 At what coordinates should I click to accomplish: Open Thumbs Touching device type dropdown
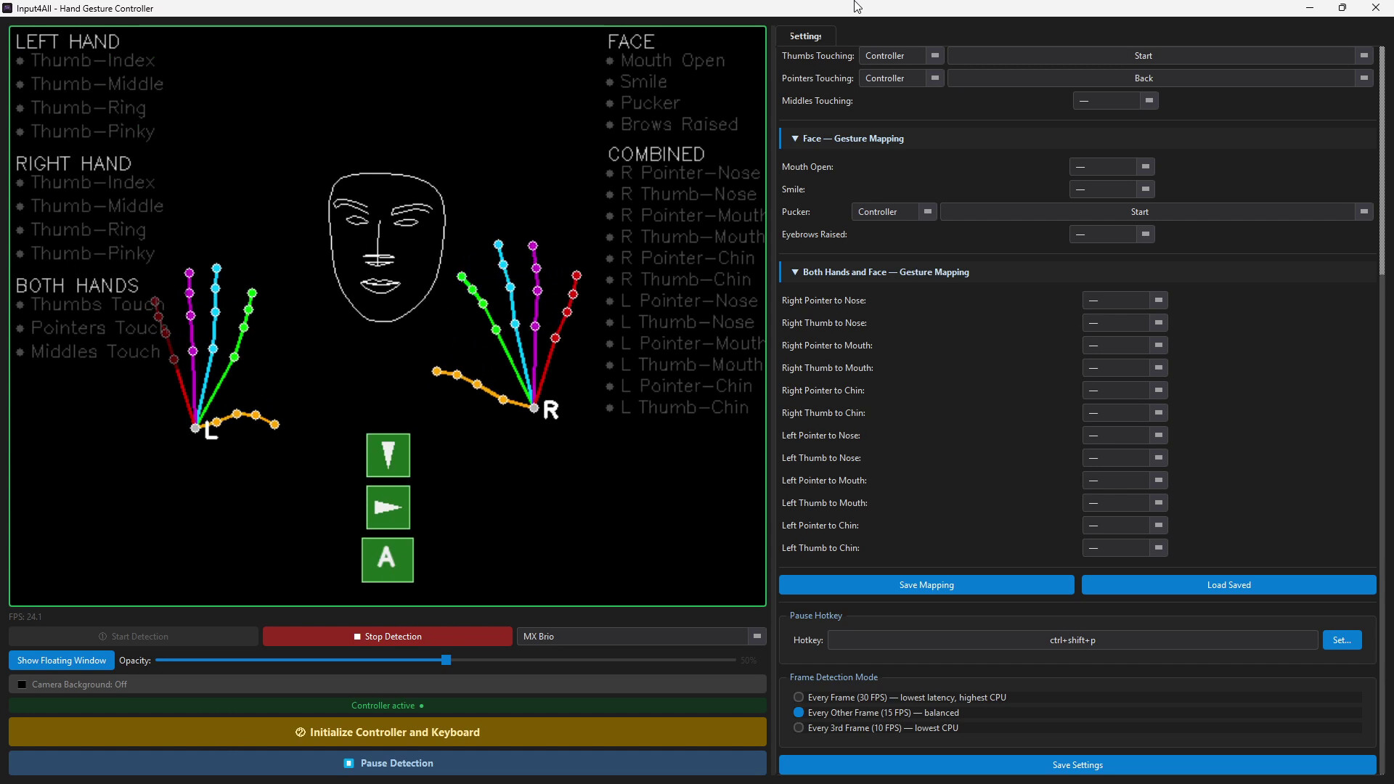click(900, 56)
